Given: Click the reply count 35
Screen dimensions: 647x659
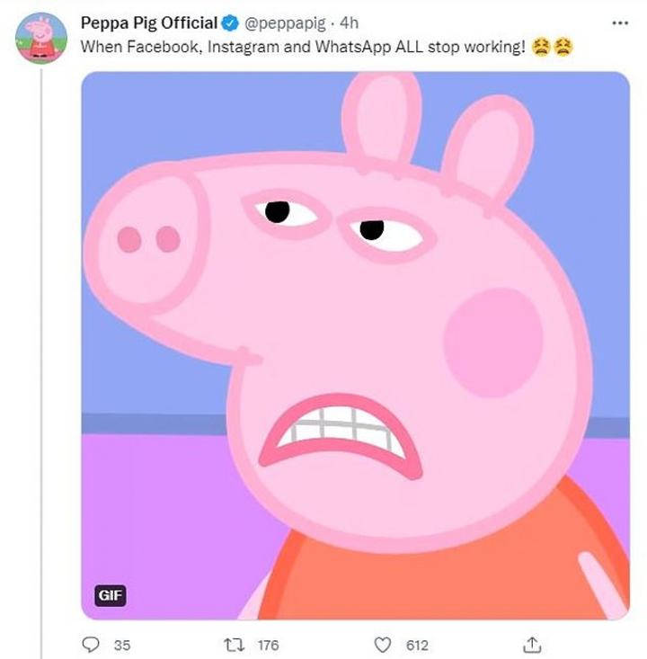Looking at the screenshot, I should tap(121, 646).
